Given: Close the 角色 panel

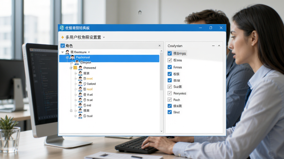Looking at the screenshot, I should (x=159, y=46).
